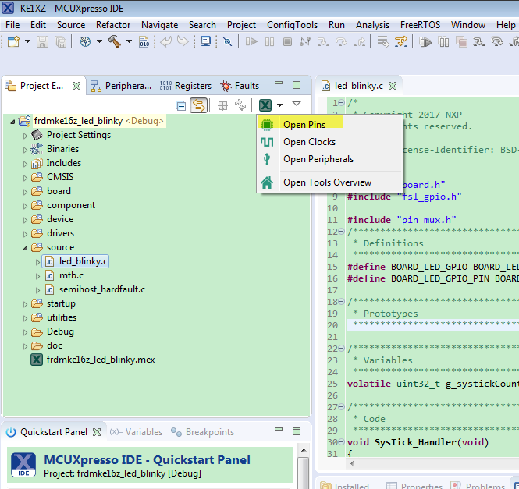Select mtb.c in source folder
The width and height of the screenshot is (519, 489).
[x=71, y=275]
